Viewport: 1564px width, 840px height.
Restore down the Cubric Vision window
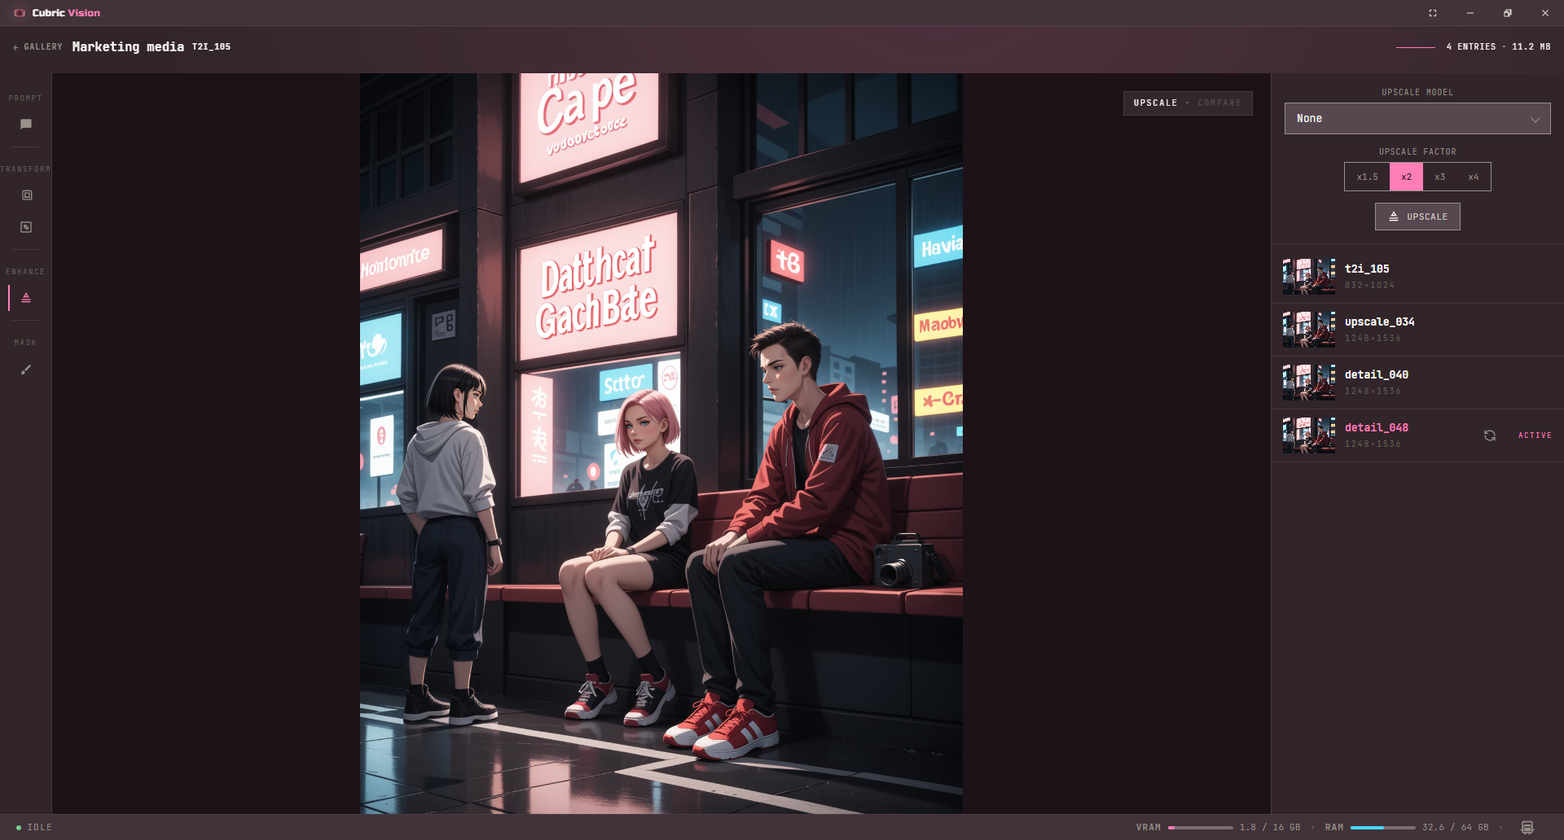1508,13
